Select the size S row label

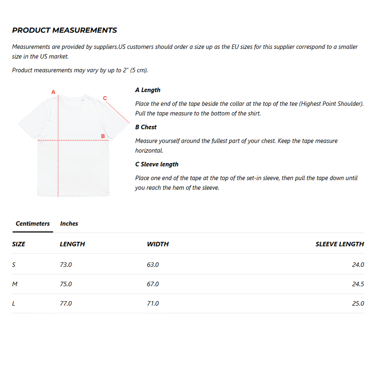[14, 264]
